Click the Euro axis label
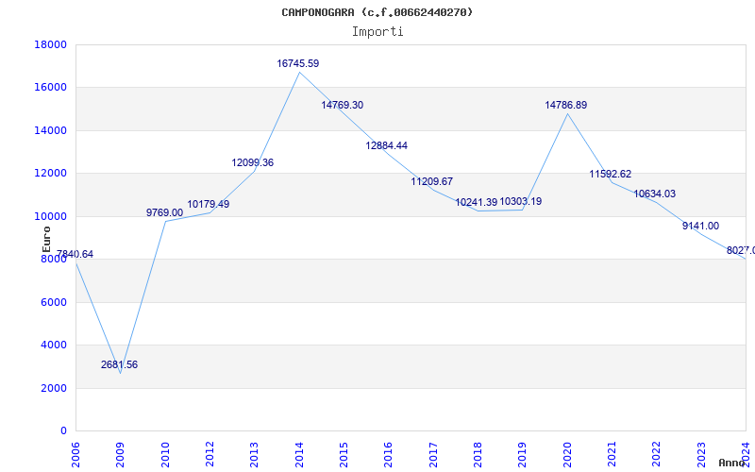Screen dimensions: 755x472 point(46,240)
